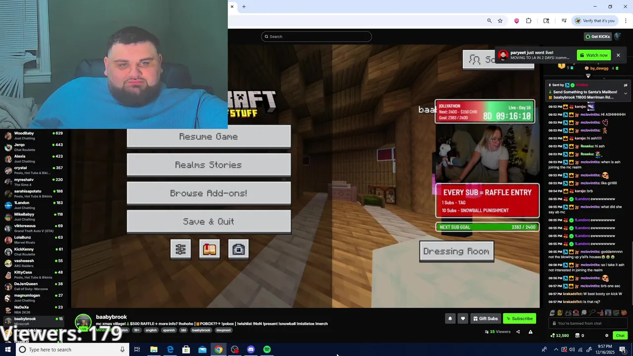Screen dimensions: 633x356
Task: Click the Windows taskbar search box
Action: [x=72, y=350]
